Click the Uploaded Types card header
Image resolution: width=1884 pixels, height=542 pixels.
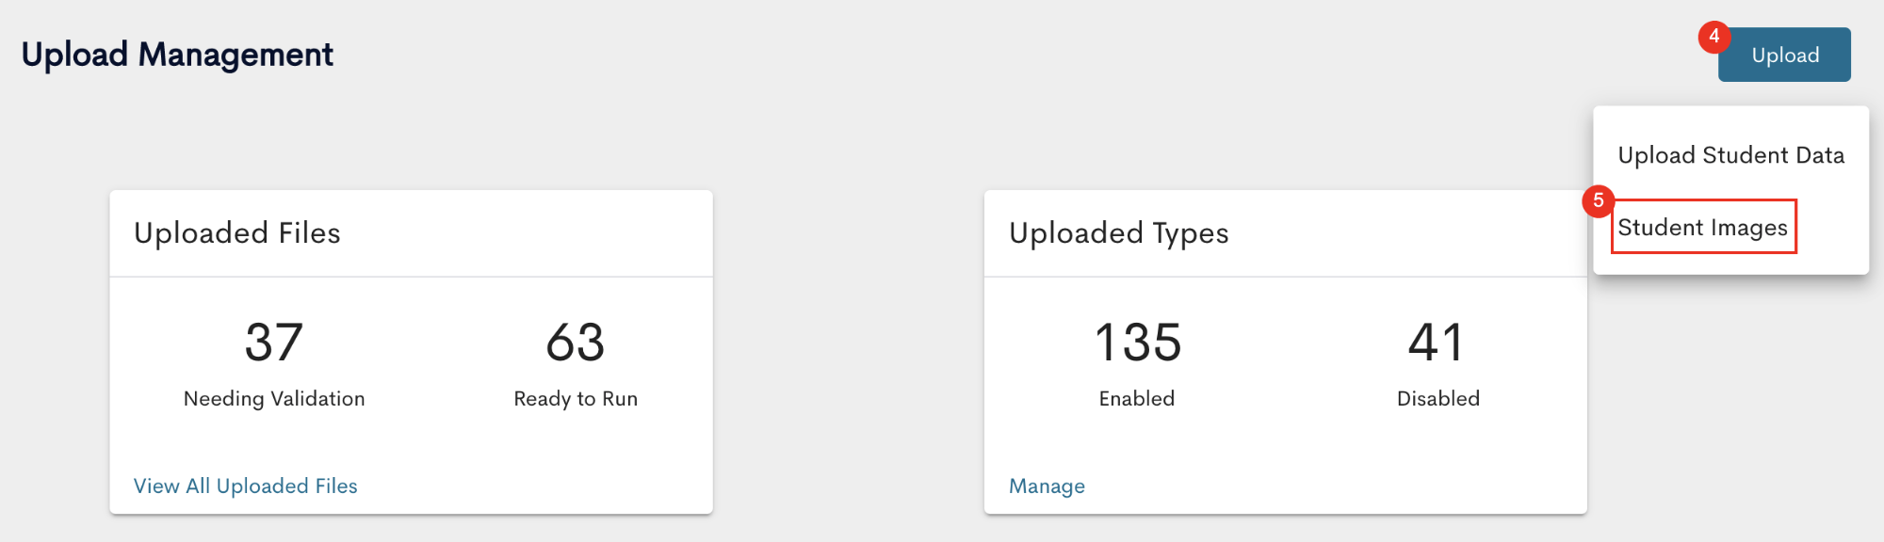click(x=1285, y=233)
